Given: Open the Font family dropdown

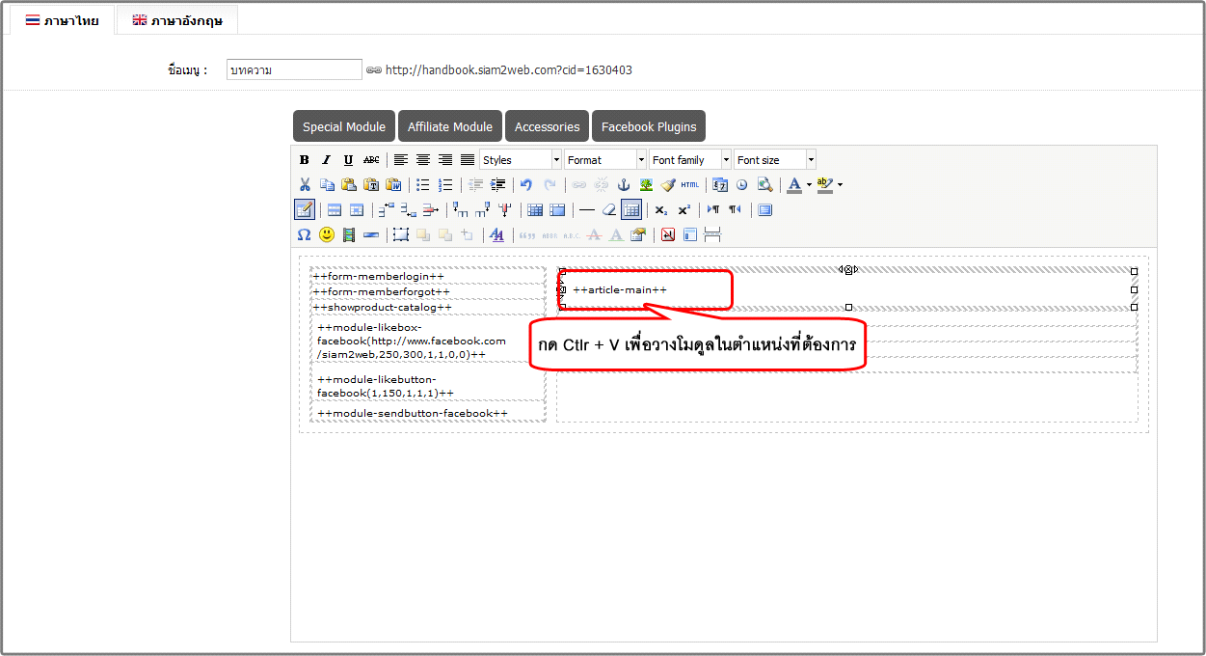Looking at the screenshot, I should pos(690,160).
